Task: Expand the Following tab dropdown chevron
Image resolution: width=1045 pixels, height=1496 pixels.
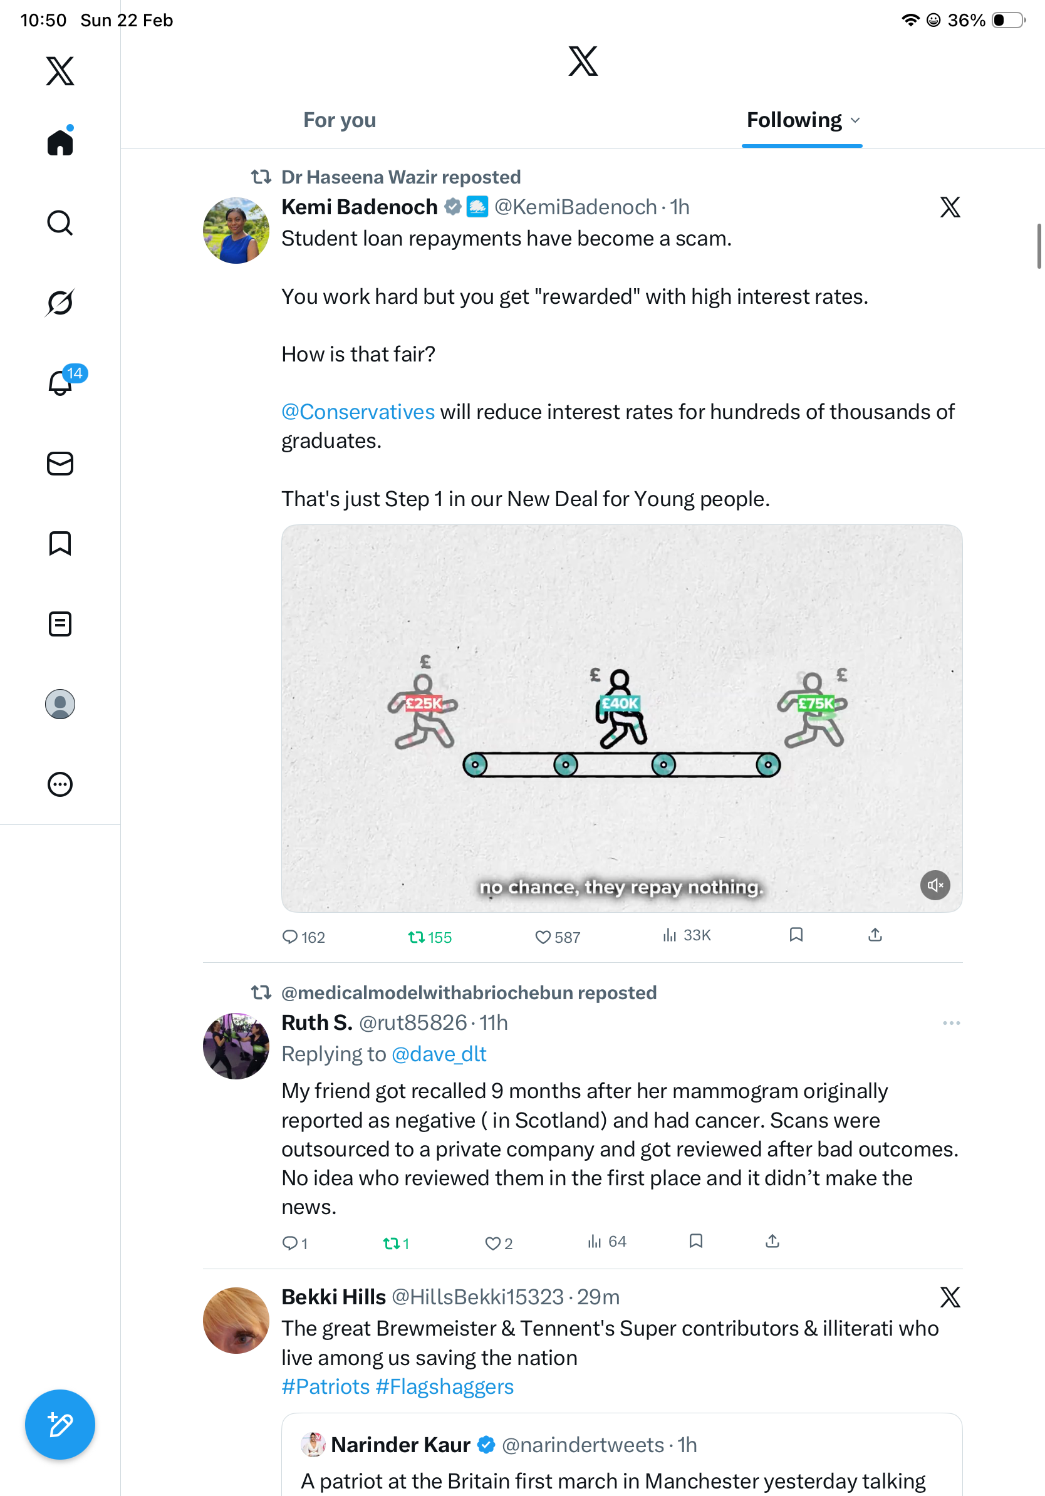Action: click(855, 120)
